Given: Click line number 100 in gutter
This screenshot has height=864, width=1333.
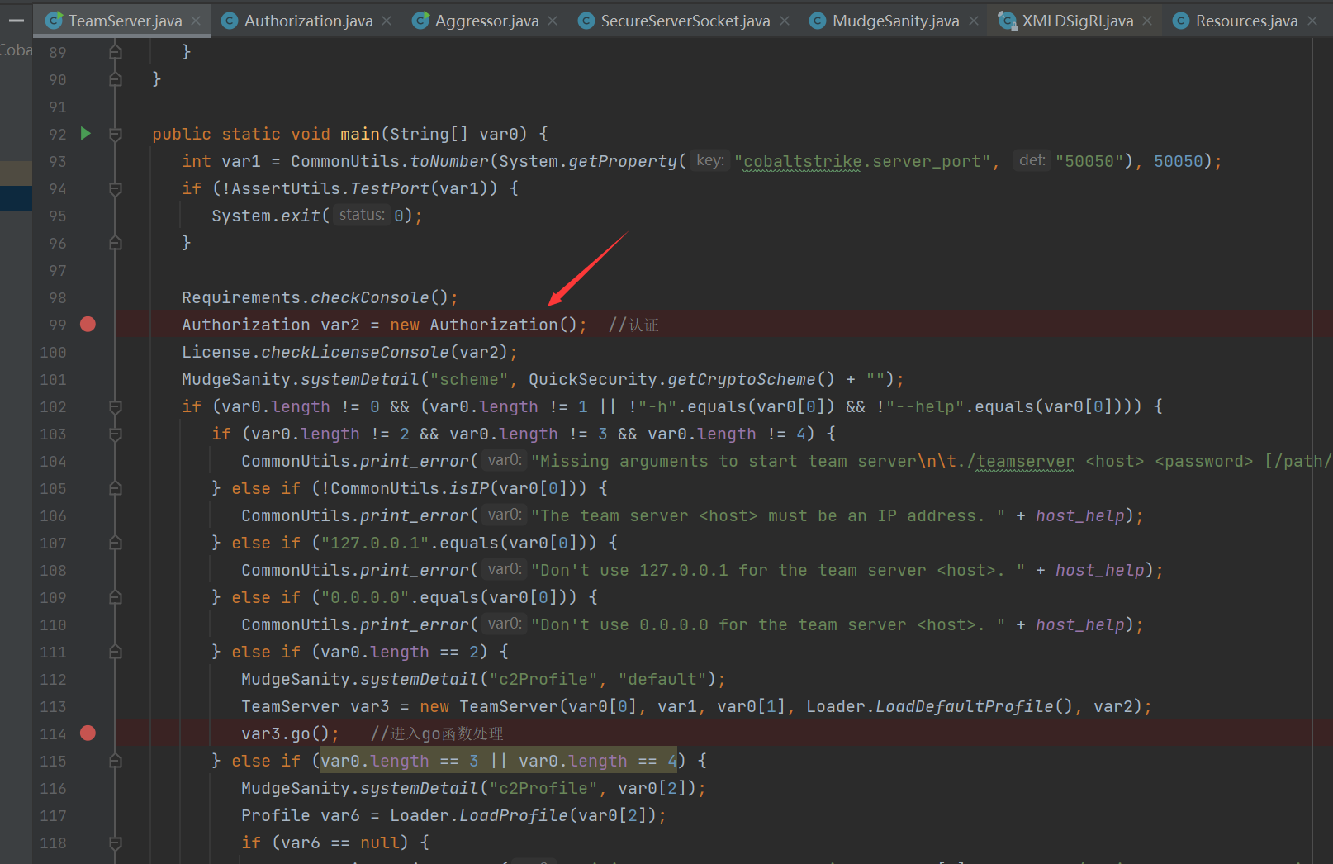Looking at the screenshot, I should coord(53,352).
